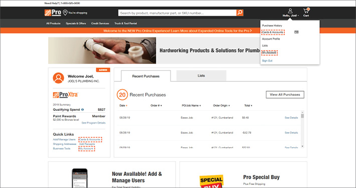Viewport: 356px width, 188px height.
Task: Open Shipping Addresses quick link
Action: pos(65,144)
